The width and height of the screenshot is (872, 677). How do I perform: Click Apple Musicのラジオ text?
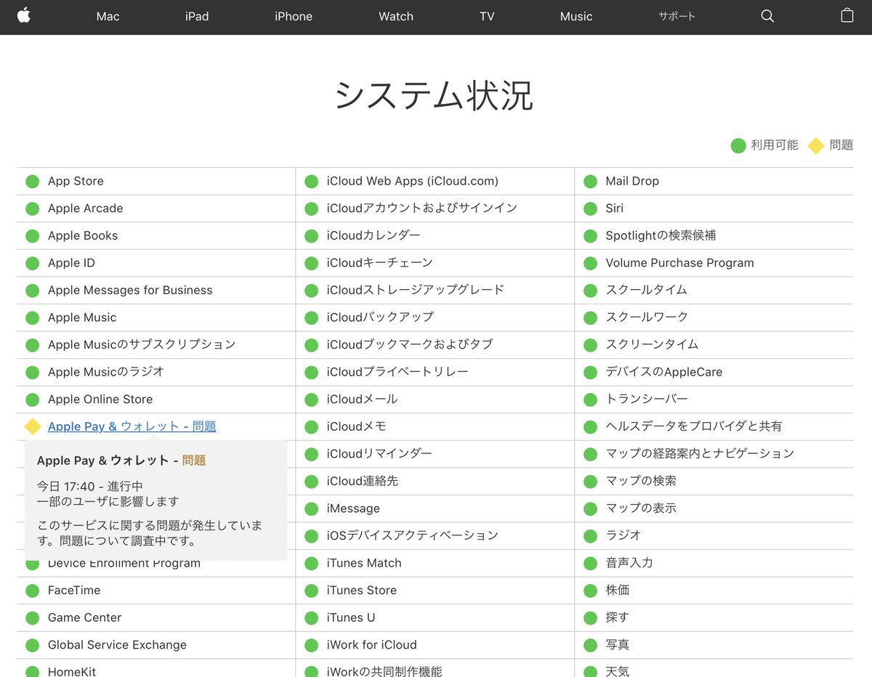[x=106, y=372]
